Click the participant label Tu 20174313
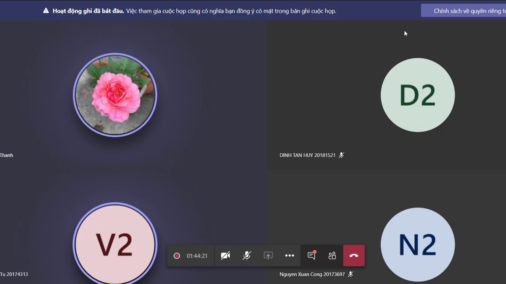506x284 pixels. tap(14, 274)
